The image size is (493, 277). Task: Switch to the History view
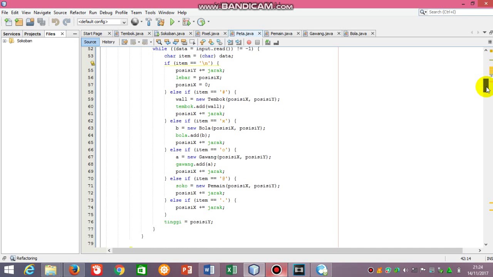point(108,42)
